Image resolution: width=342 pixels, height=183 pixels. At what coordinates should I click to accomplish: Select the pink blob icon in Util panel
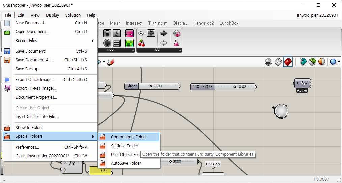(176, 34)
